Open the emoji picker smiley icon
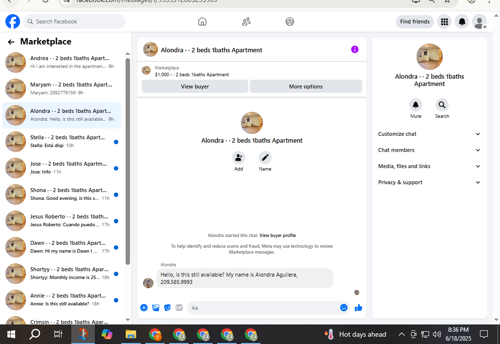This screenshot has width=500, height=344. [344, 308]
